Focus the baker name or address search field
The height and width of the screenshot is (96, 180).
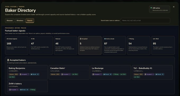(145, 21)
